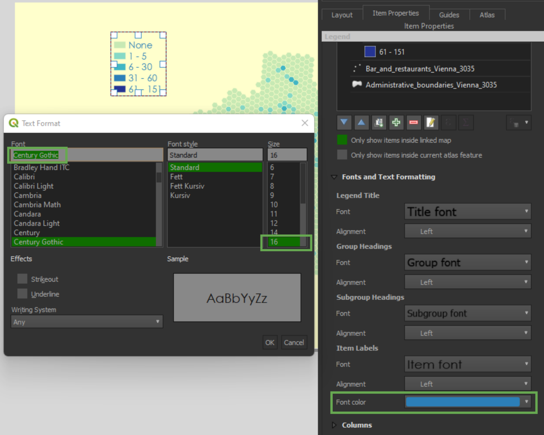Click the green plus add layer icon
Viewport: 544px width, 435px height.
coord(396,122)
